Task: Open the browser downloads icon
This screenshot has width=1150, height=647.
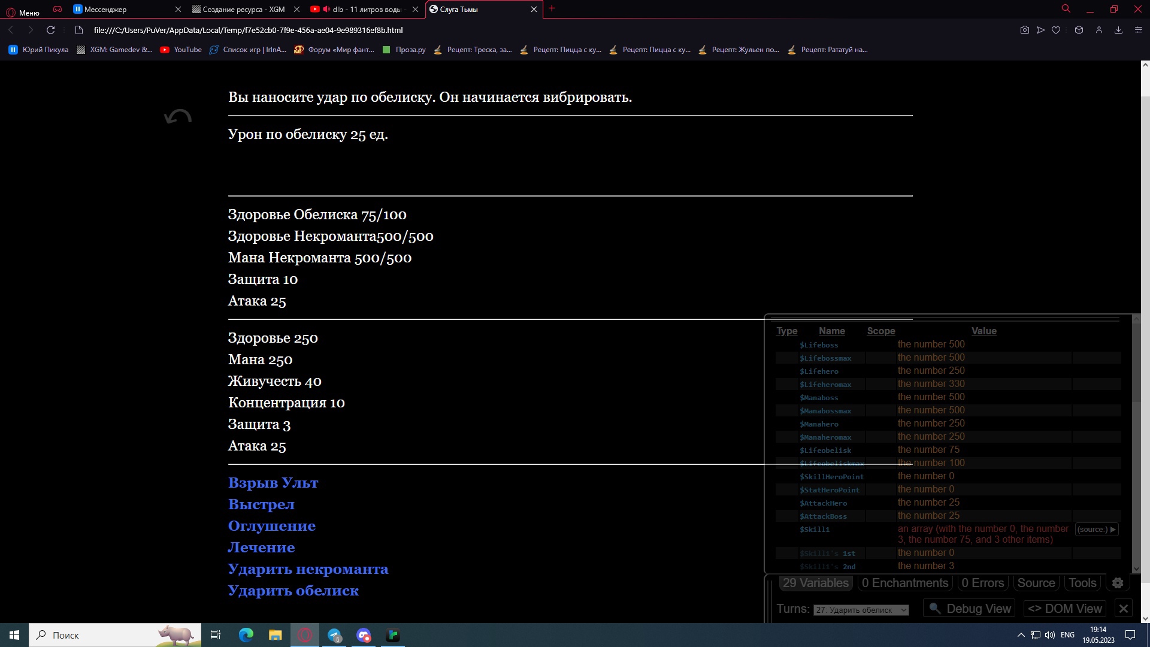Action: [1118, 30]
